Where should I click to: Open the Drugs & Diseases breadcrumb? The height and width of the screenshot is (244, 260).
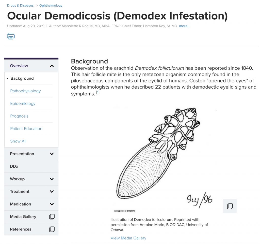point(20,5)
